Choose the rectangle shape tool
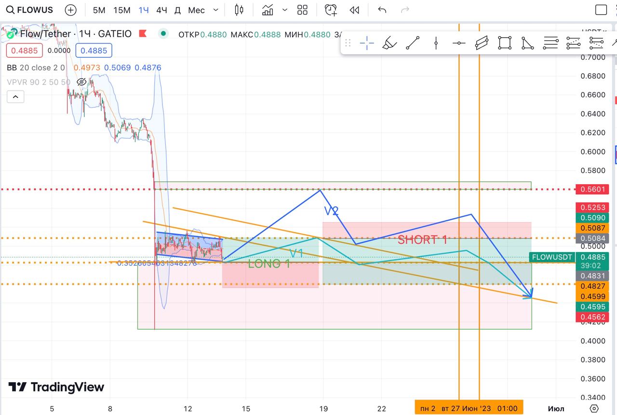Screen dimensions: 617x415 (505, 43)
